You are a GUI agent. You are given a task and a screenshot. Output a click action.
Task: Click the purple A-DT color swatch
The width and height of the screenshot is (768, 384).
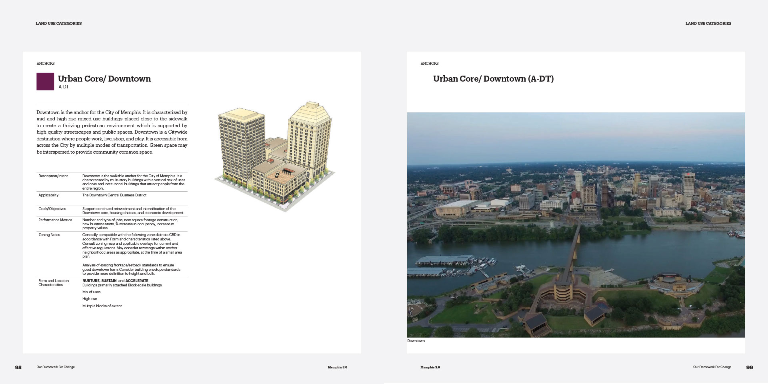pyautogui.click(x=45, y=81)
